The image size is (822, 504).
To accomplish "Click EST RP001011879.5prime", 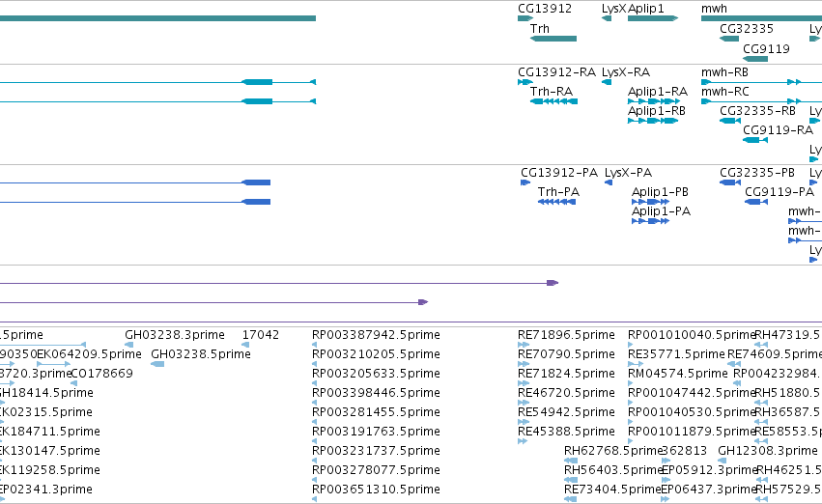I will (692, 432).
